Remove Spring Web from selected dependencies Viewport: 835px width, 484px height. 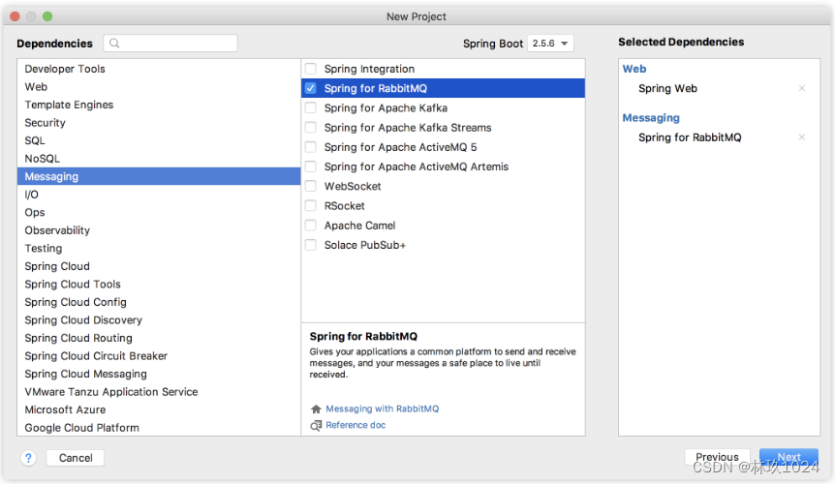pos(801,88)
